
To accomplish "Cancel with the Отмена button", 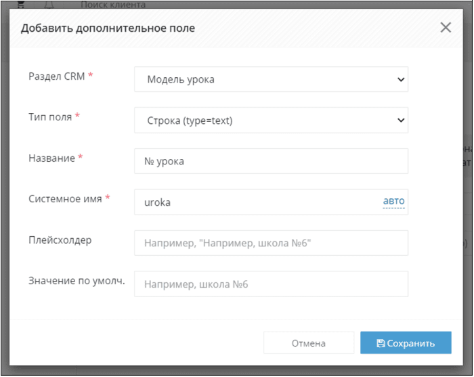I will [x=309, y=343].
